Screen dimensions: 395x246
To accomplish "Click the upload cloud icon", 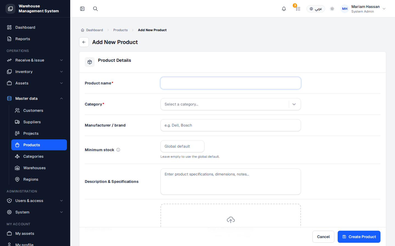I will [x=231, y=220].
